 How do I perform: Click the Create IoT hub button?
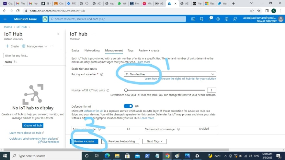click(33, 125)
